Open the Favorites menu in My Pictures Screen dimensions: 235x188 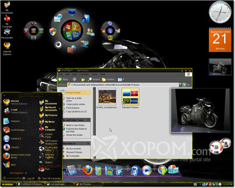point(84,74)
